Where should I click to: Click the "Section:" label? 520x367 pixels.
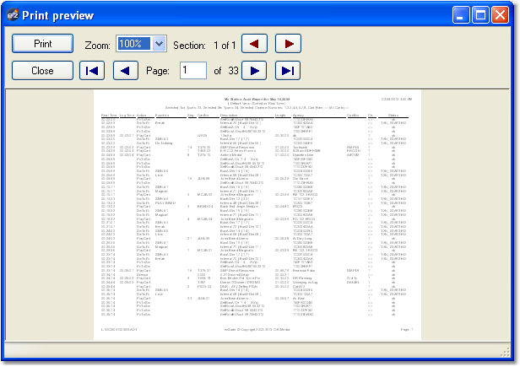pyautogui.click(x=189, y=45)
